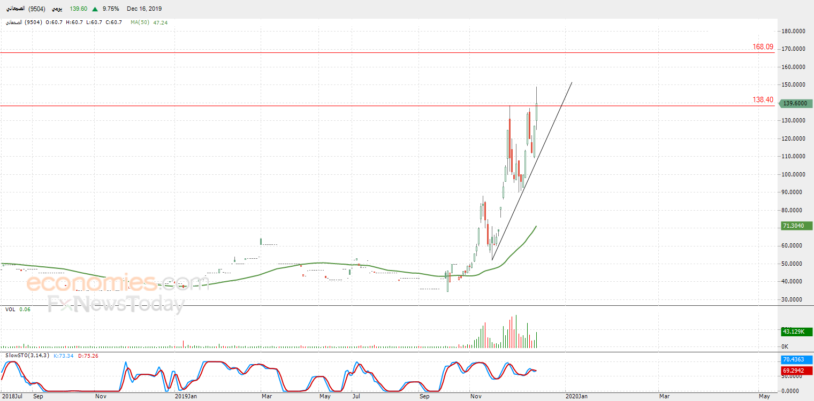Click the red 138.40 level label

[763, 100]
